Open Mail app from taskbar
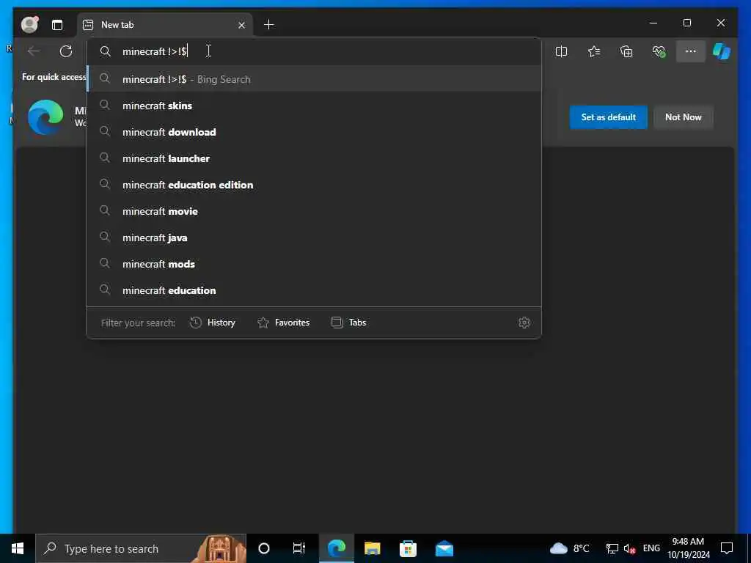Image resolution: width=751 pixels, height=563 pixels. [444, 548]
